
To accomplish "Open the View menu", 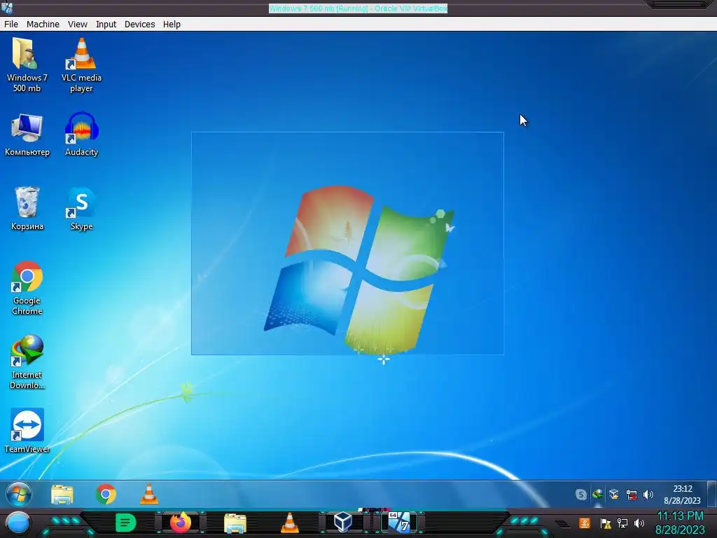I will point(77,25).
